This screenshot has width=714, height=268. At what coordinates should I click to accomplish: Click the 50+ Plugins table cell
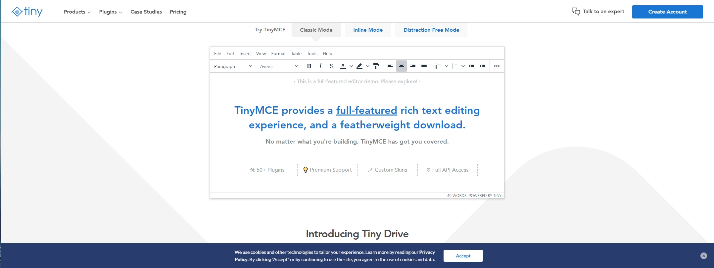(x=267, y=170)
